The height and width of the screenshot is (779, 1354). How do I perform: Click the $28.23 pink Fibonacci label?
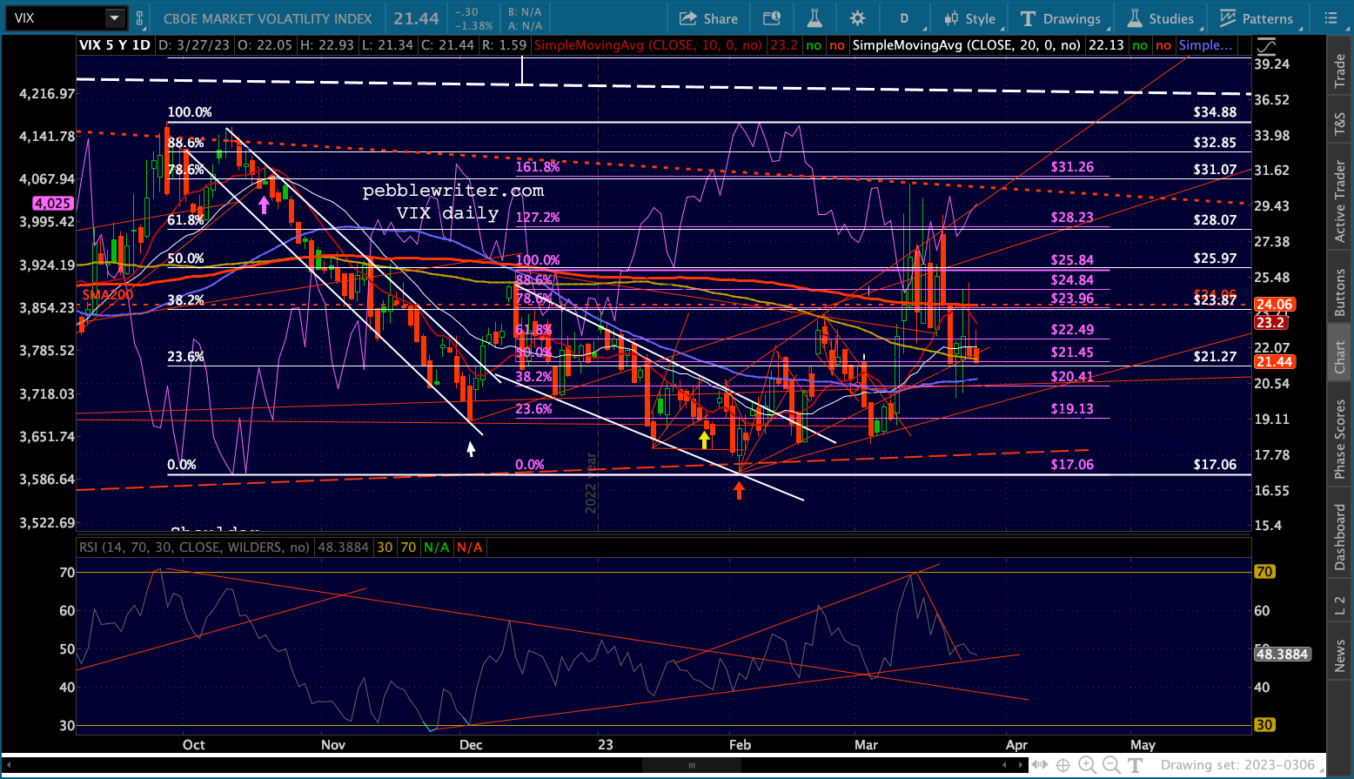pos(1072,218)
